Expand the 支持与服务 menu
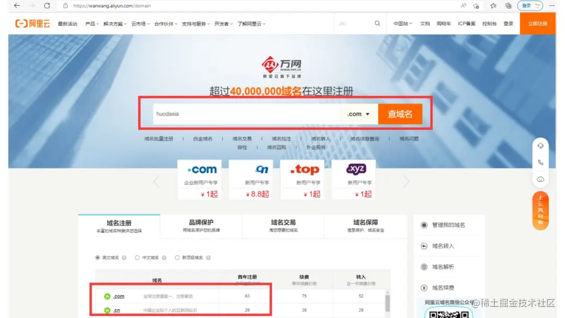 click(x=196, y=24)
